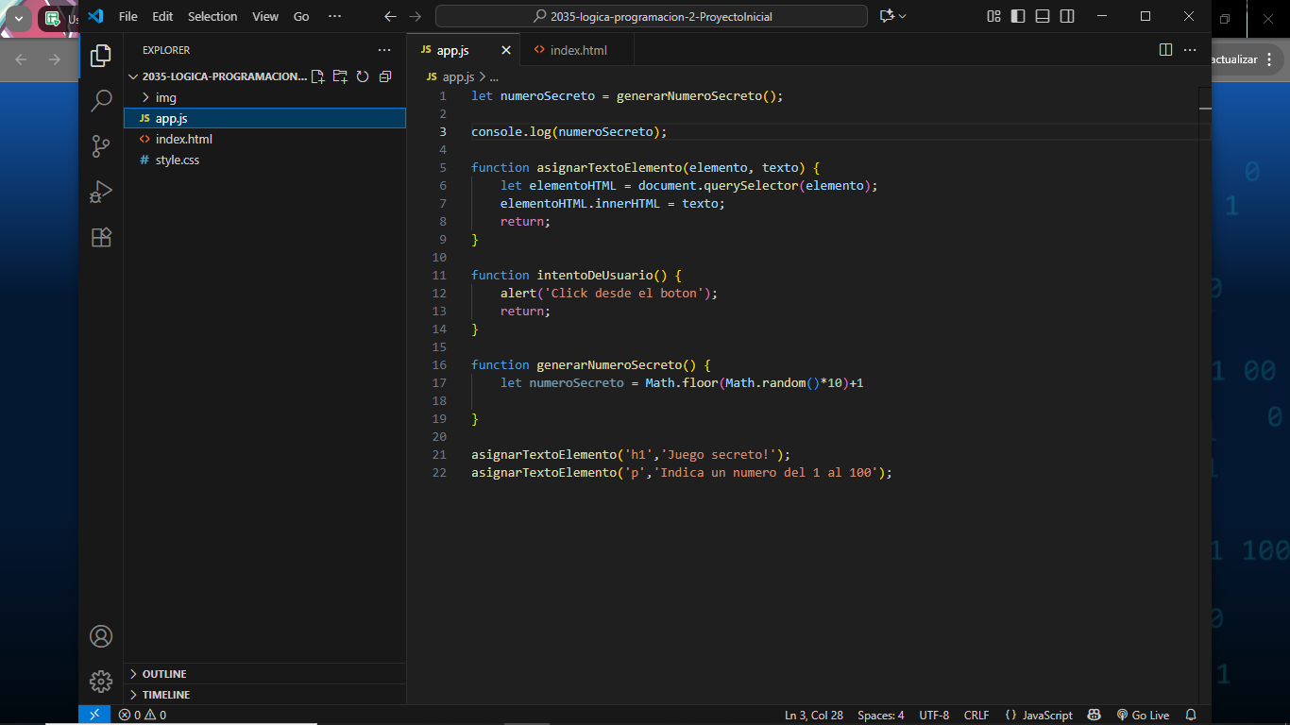This screenshot has width=1290, height=725.
Task: Refresh the Explorer file tree
Action: (x=363, y=76)
